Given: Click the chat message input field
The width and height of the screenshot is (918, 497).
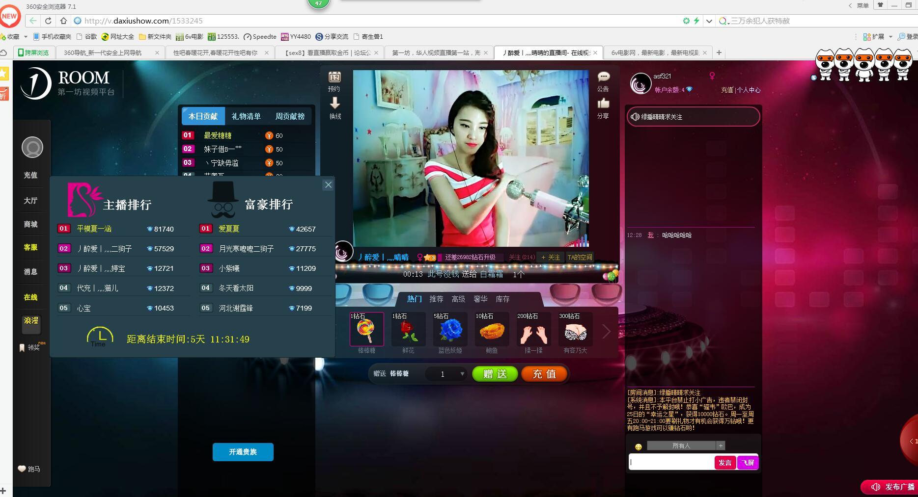Looking at the screenshot, I should click(x=671, y=462).
